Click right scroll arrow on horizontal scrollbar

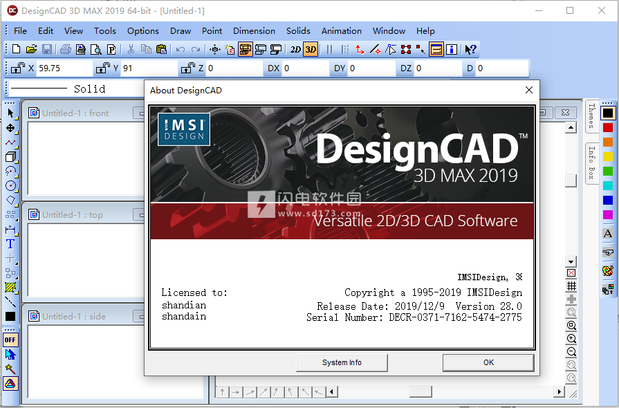(559, 392)
